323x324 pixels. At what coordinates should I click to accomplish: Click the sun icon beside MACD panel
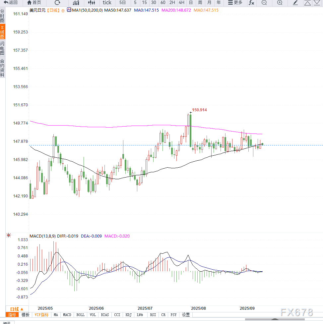coord(9,236)
